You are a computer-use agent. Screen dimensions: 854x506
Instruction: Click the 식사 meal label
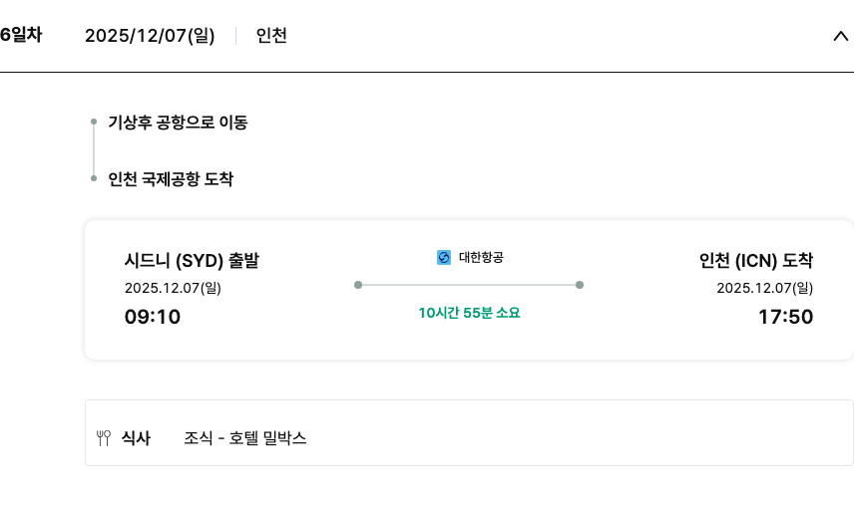point(136,437)
